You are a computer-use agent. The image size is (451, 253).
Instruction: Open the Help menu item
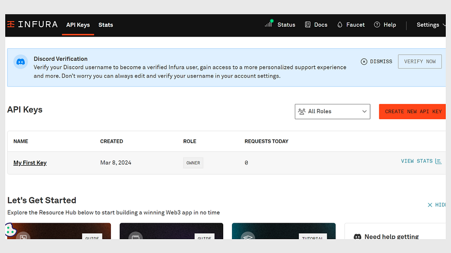(x=390, y=25)
